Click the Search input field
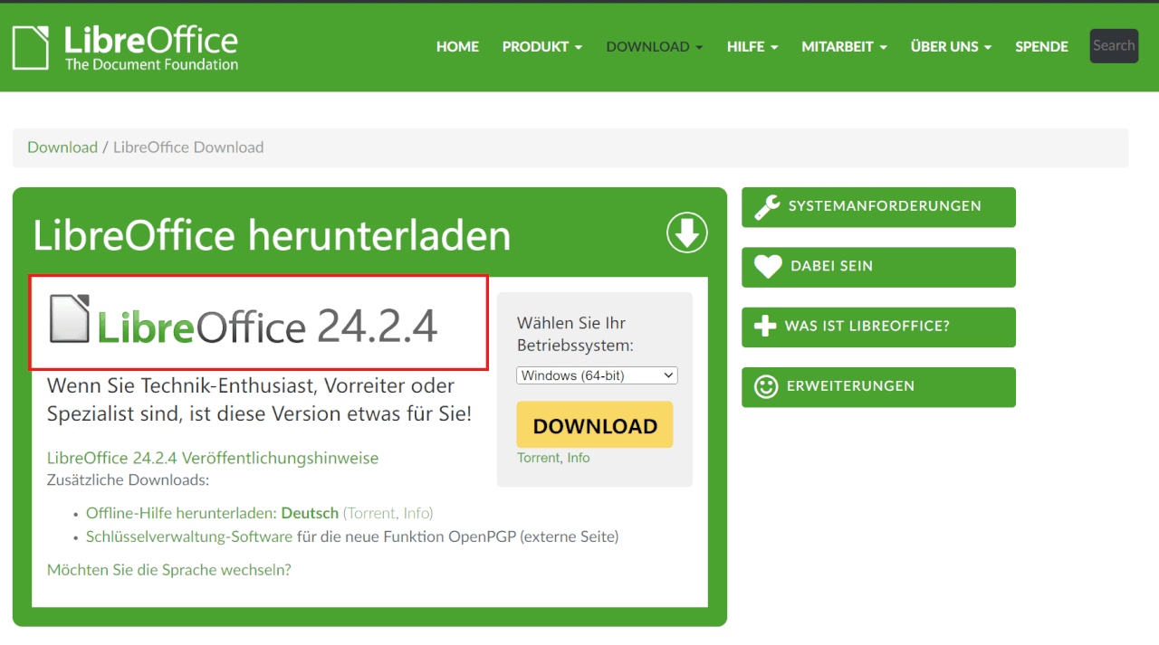Viewport: 1159px width, 645px height. point(1113,46)
